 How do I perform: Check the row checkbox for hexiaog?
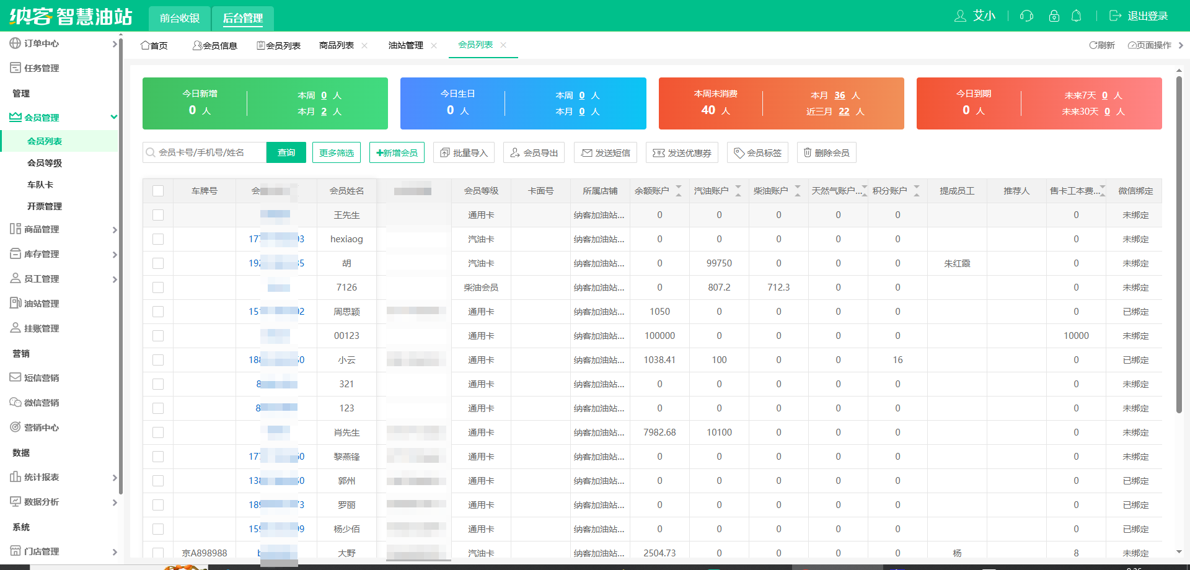(x=158, y=239)
